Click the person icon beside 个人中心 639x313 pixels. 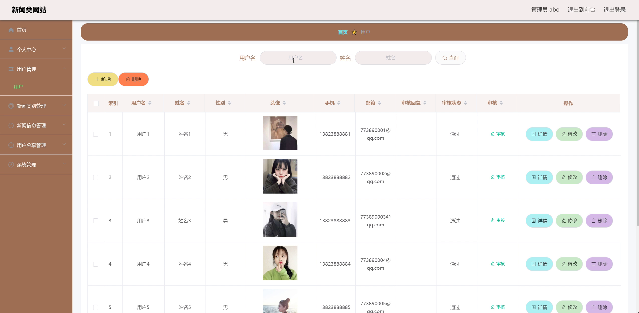click(11, 49)
